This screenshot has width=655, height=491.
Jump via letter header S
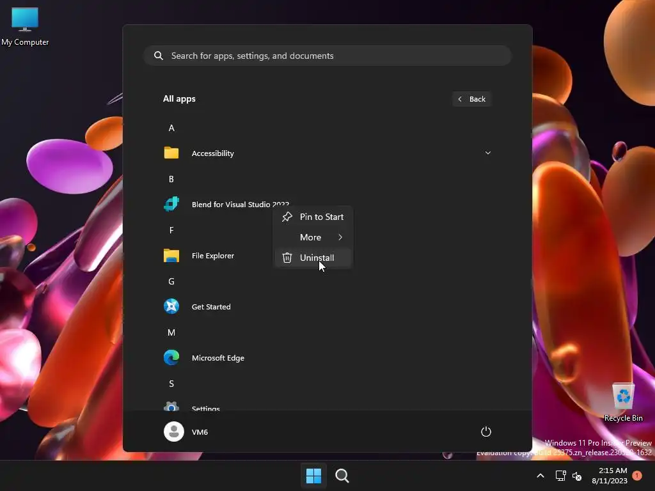tap(171, 384)
